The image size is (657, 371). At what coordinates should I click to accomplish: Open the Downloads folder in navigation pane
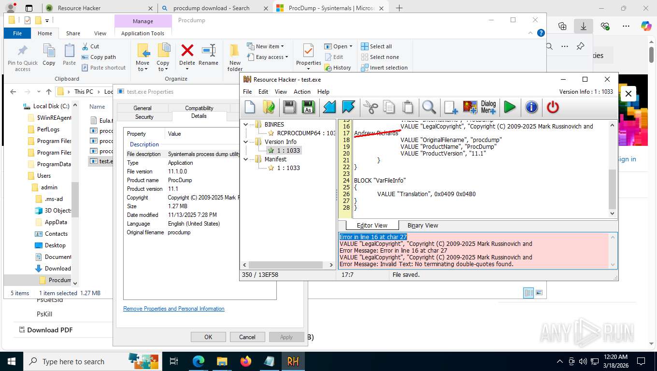click(x=53, y=269)
